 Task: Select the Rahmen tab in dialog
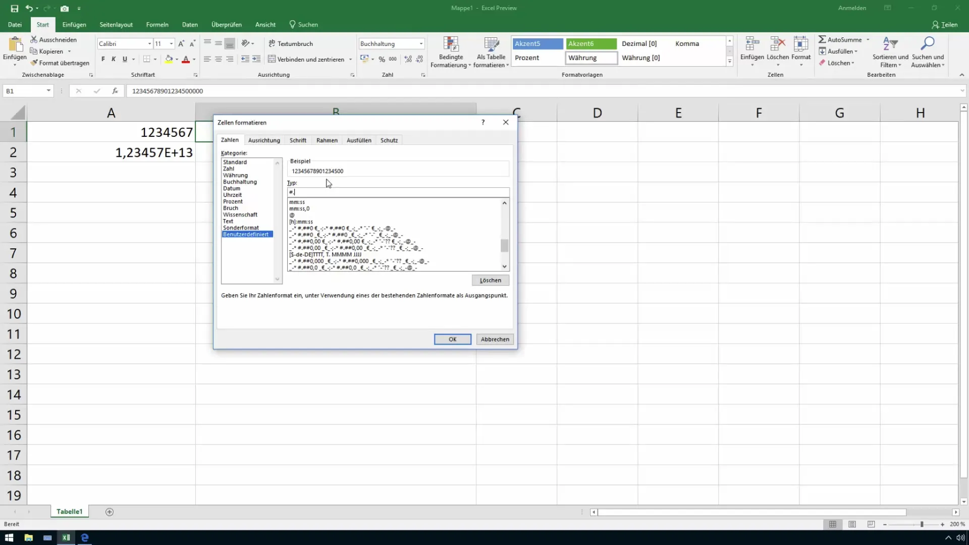point(328,140)
